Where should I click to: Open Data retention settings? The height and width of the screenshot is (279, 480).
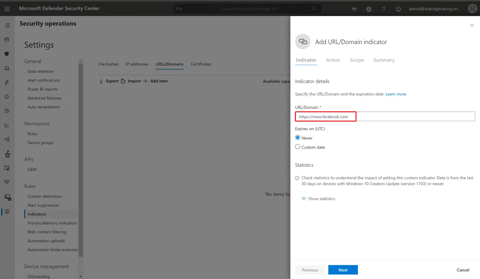(x=41, y=71)
